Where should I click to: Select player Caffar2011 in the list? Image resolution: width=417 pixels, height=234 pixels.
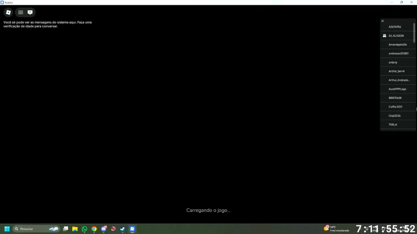(x=398, y=107)
